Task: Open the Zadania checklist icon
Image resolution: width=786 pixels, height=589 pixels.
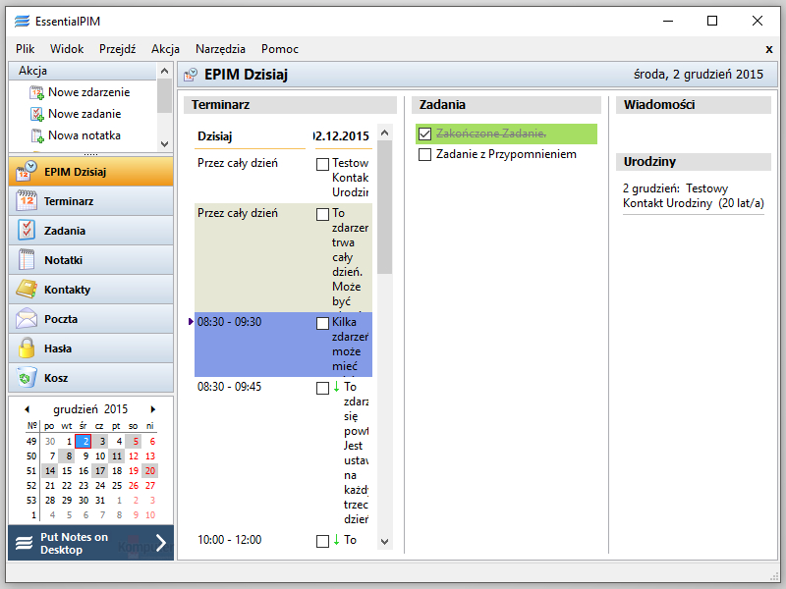Action: [x=27, y=231]
